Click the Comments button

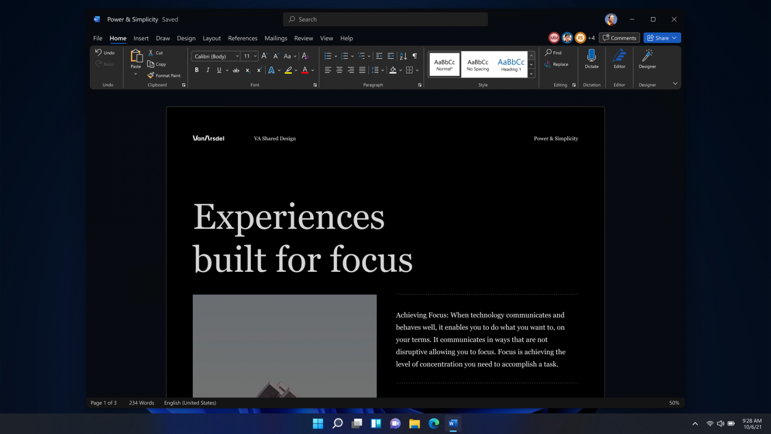coord(619,38)
